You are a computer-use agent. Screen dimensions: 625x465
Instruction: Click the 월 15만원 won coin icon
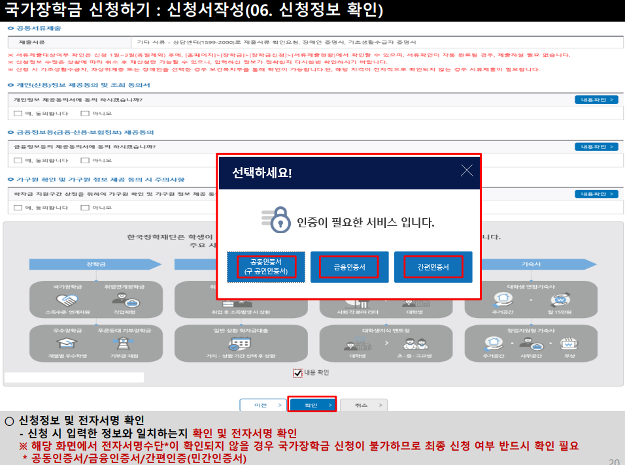[560, 299]
